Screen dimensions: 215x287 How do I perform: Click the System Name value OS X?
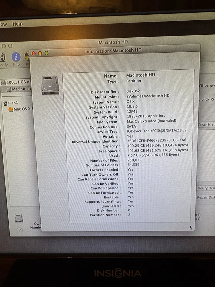click(x=130, y=102)
